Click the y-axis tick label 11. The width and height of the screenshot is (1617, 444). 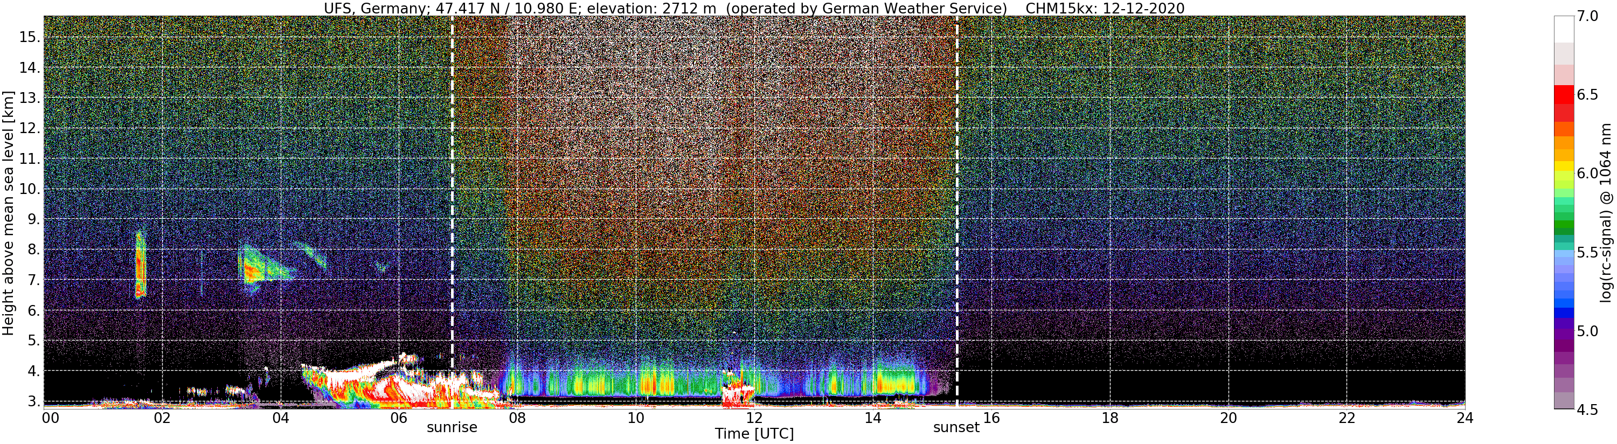click(x=30, y=159)
